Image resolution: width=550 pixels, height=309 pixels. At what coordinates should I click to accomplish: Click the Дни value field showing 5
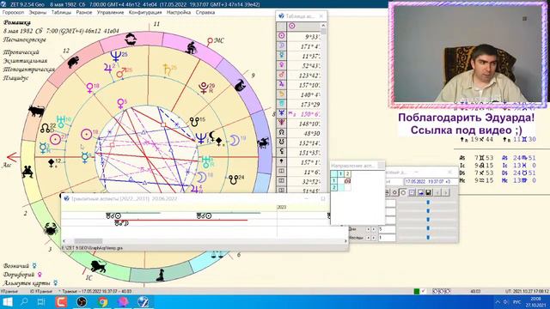[x=387, y=229]
